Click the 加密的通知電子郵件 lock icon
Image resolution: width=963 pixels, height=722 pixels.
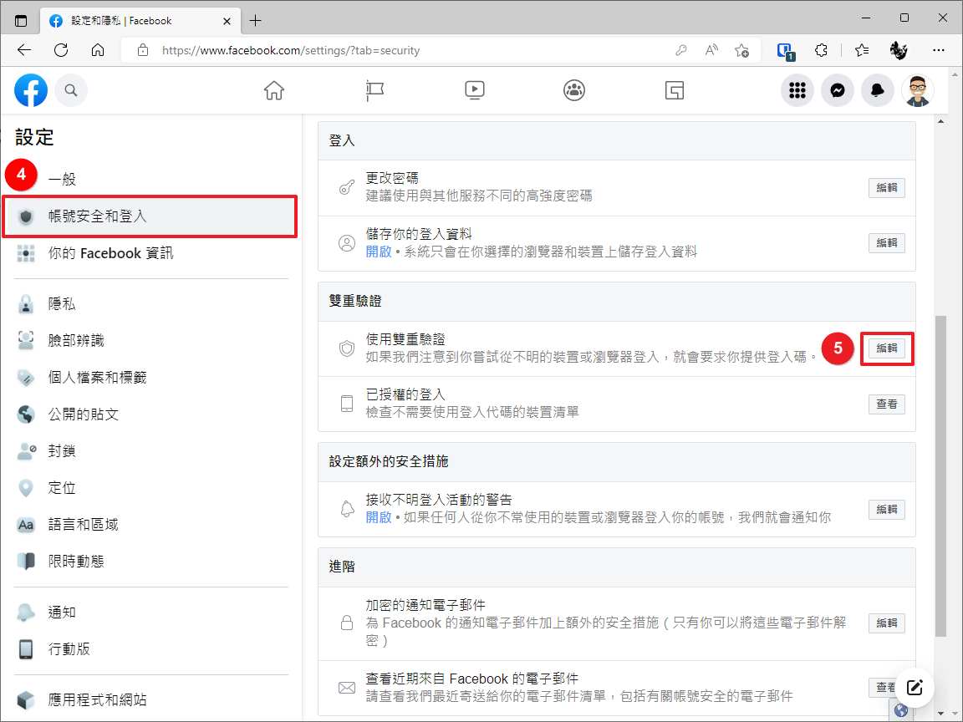[347, 623]
